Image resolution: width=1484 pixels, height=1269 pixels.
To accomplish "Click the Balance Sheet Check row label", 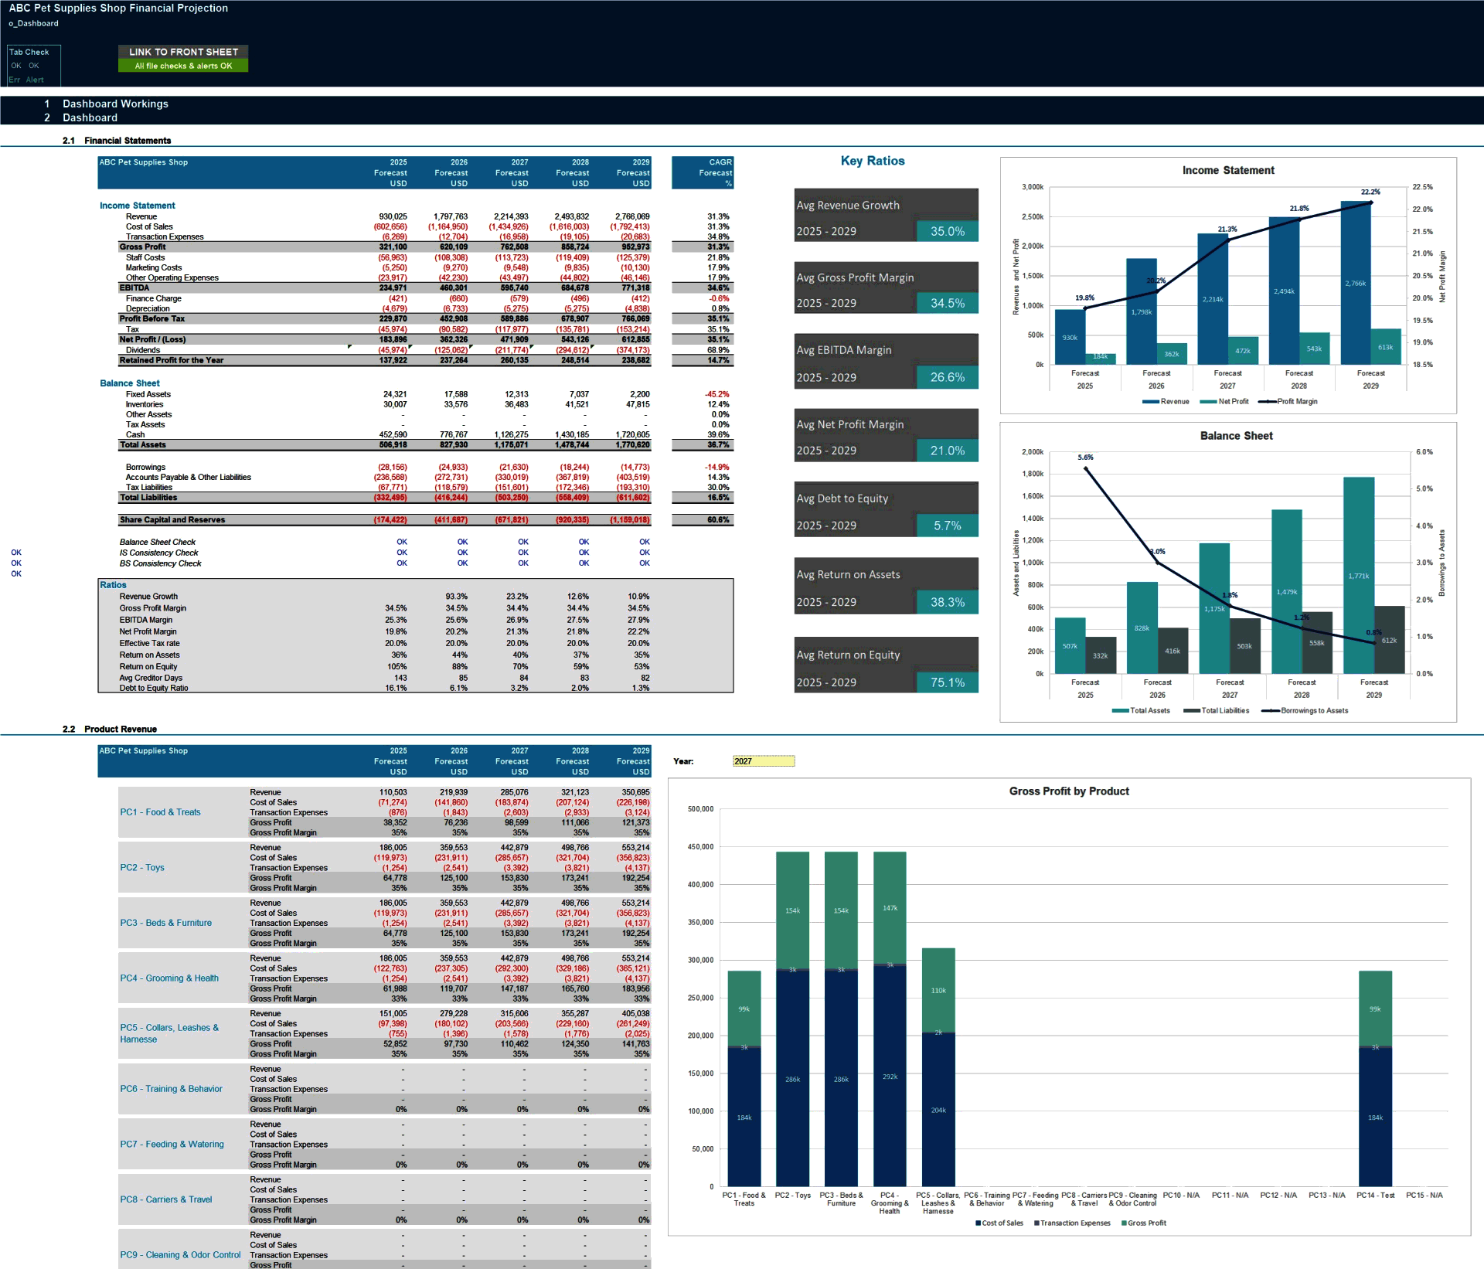I will 157,543.
